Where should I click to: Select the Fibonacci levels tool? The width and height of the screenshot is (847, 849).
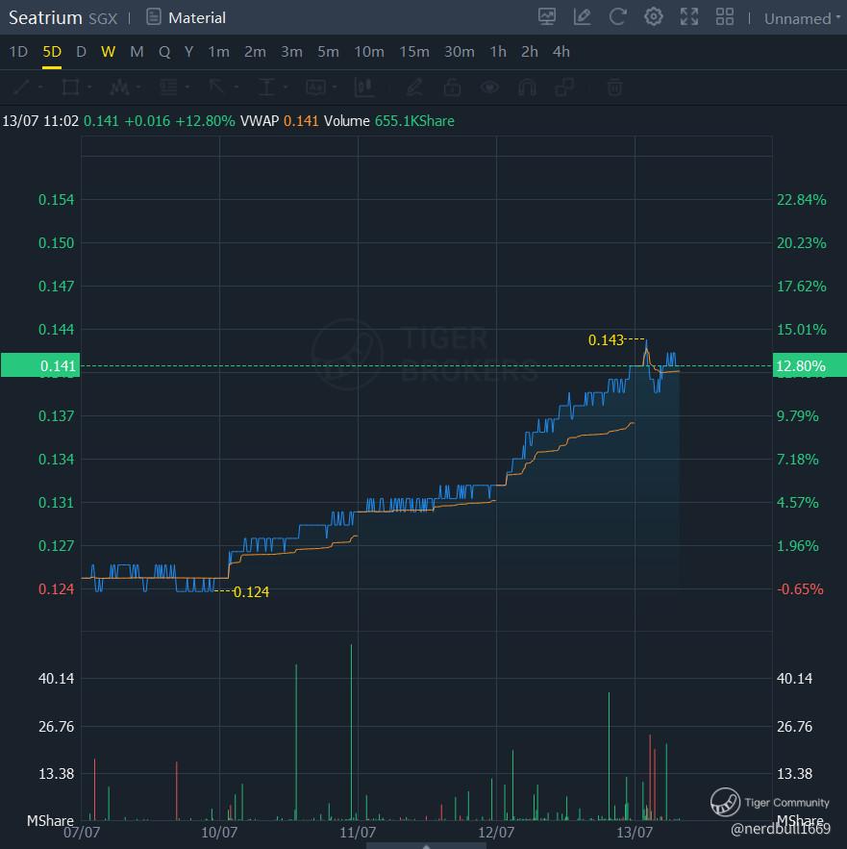point(168,87)
